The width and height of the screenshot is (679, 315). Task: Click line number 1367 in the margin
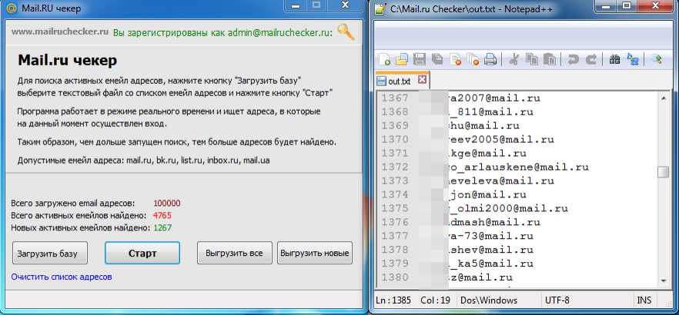coord(393,98)
